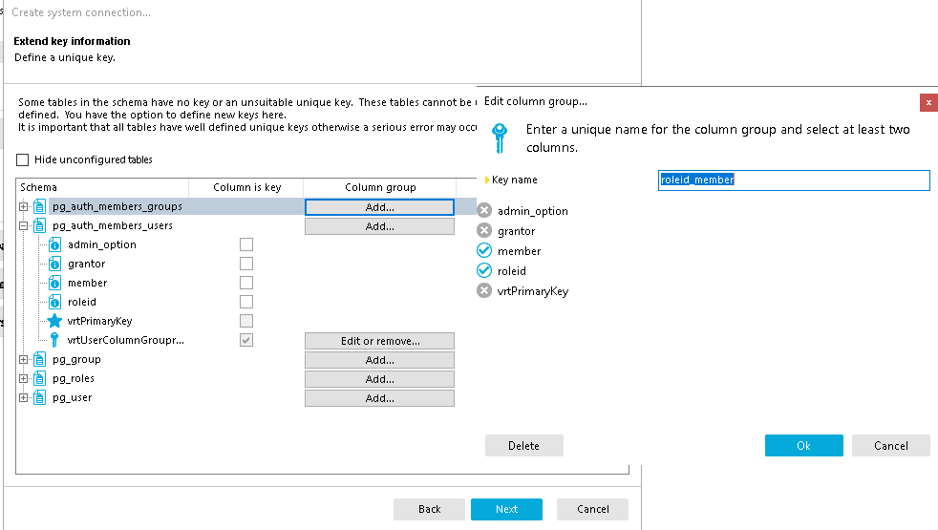The image size is (938, 530).
Task: Check the admin_option column is key box
Action: (x=246, y=244)
